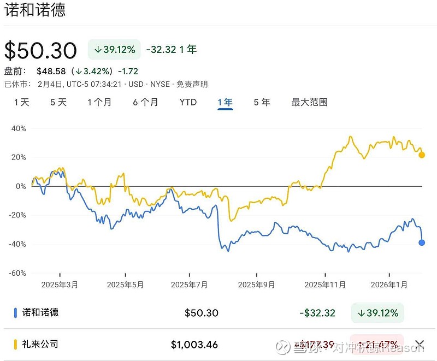View year-to-date with the YTD tab
The height and width of the screenshot is (361, 437).
(188, 102)
